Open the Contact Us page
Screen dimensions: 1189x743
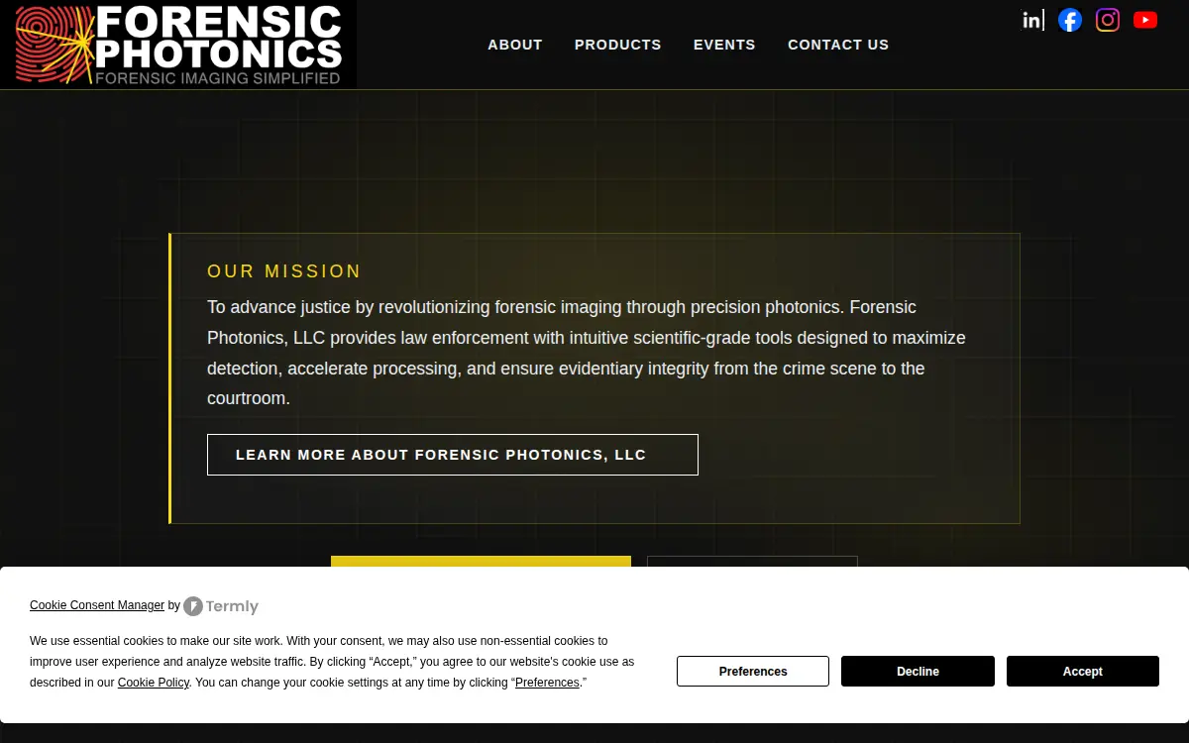(x=838, y=45)
